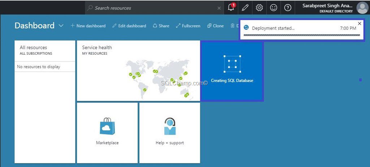
Task: Click the deployment sync status icon
Action: pyautogui.click(x=246, y=27)
